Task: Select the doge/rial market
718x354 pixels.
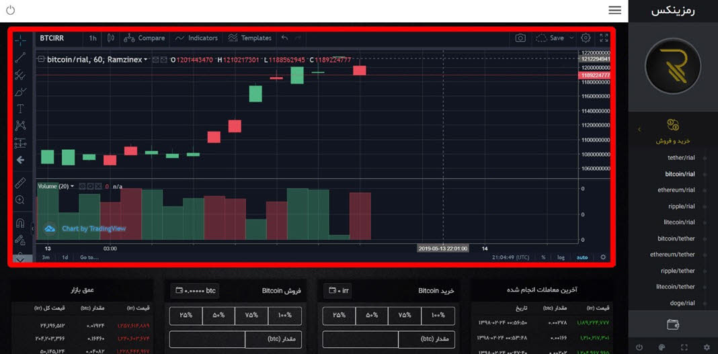Action: 684,303
